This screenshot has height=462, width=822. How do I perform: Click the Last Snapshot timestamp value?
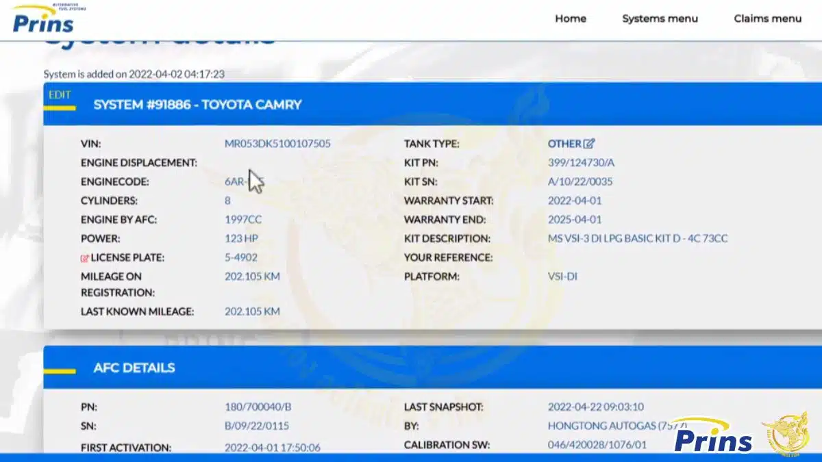click(596, 407)
